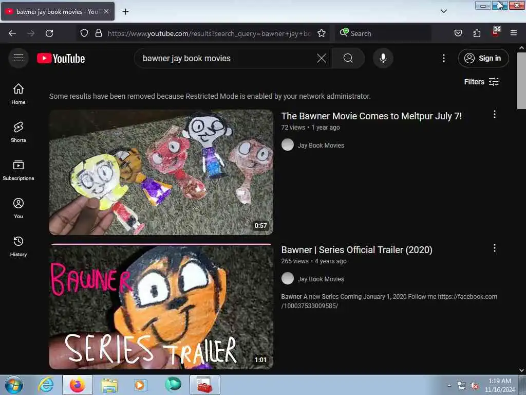Open tracking protection shield icon
526x395 pixels.
click(x=84, y=33)
